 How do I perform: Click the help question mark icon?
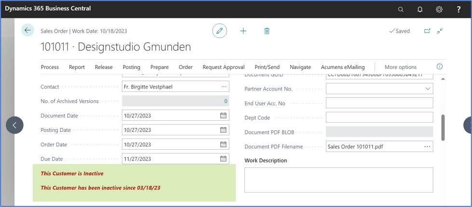pos(459,9)
